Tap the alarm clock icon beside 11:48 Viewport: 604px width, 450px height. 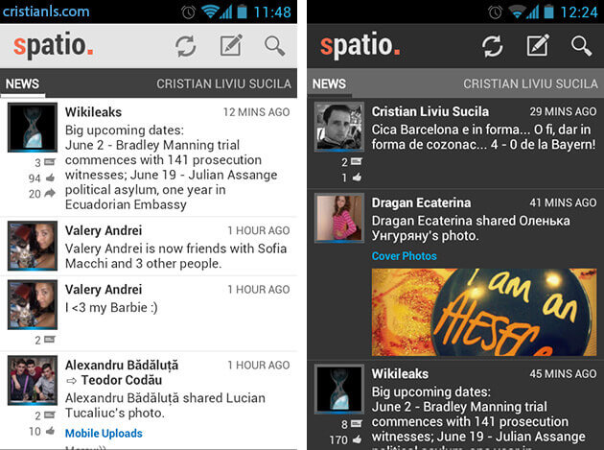187,12
